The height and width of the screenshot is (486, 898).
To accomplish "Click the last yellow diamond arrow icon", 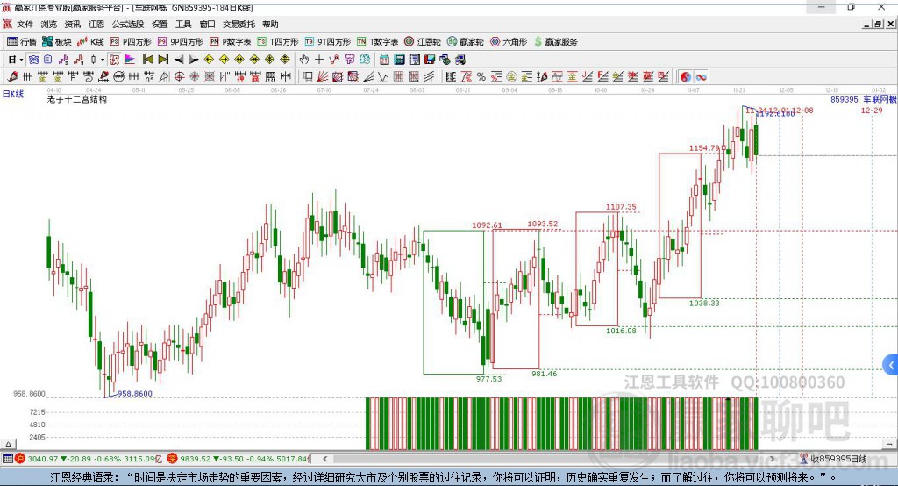I will [x=285, y=60].
